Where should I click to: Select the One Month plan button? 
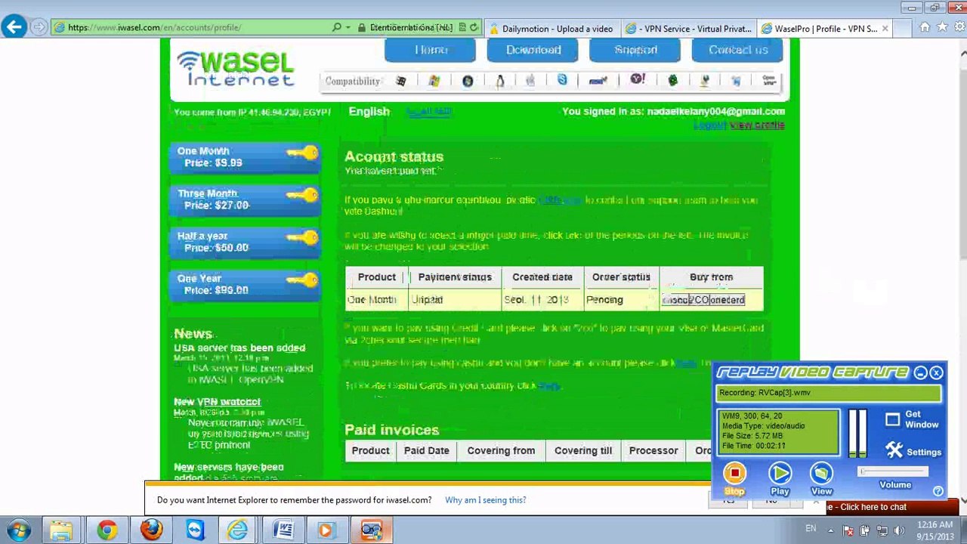pyautogui.click(x=245, y=157)
